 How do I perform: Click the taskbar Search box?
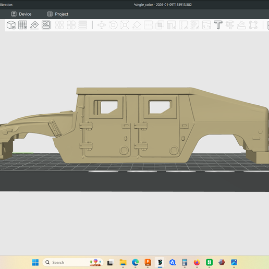tap(73, 262)
